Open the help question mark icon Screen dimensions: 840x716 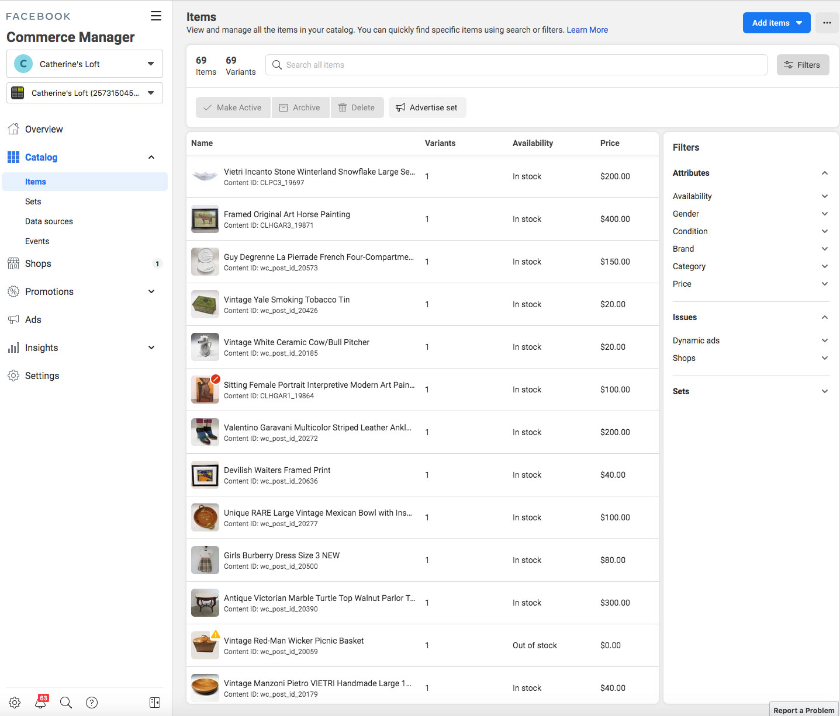click(92, 703)
